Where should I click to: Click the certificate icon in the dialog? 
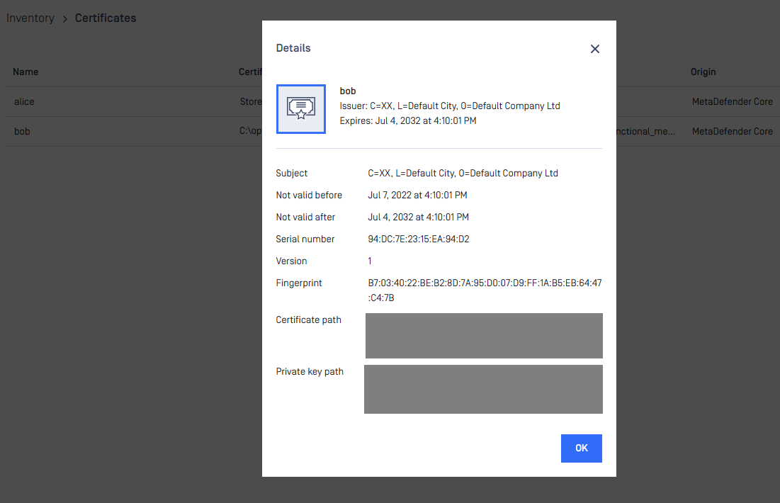[x=301, y=109]
